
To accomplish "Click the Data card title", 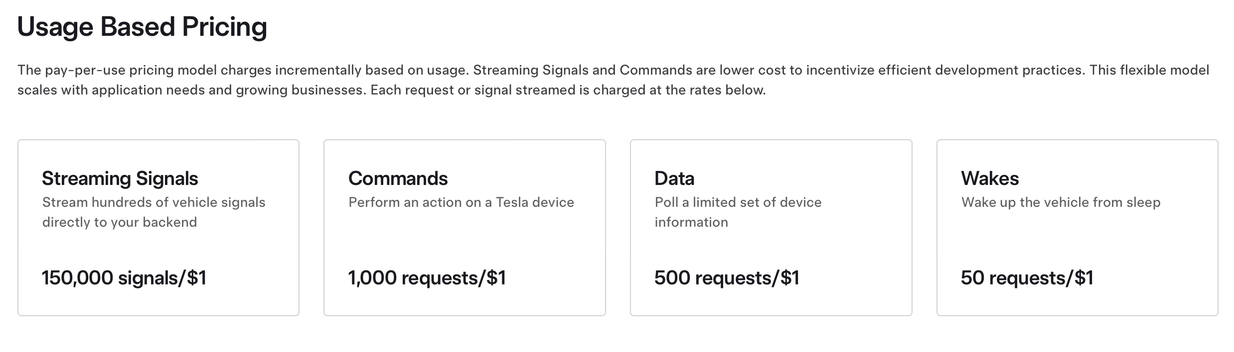I will [x=674, y=178].
